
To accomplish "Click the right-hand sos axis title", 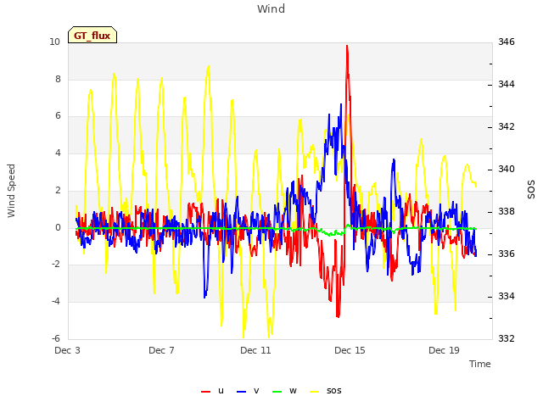I will (531, 190).
